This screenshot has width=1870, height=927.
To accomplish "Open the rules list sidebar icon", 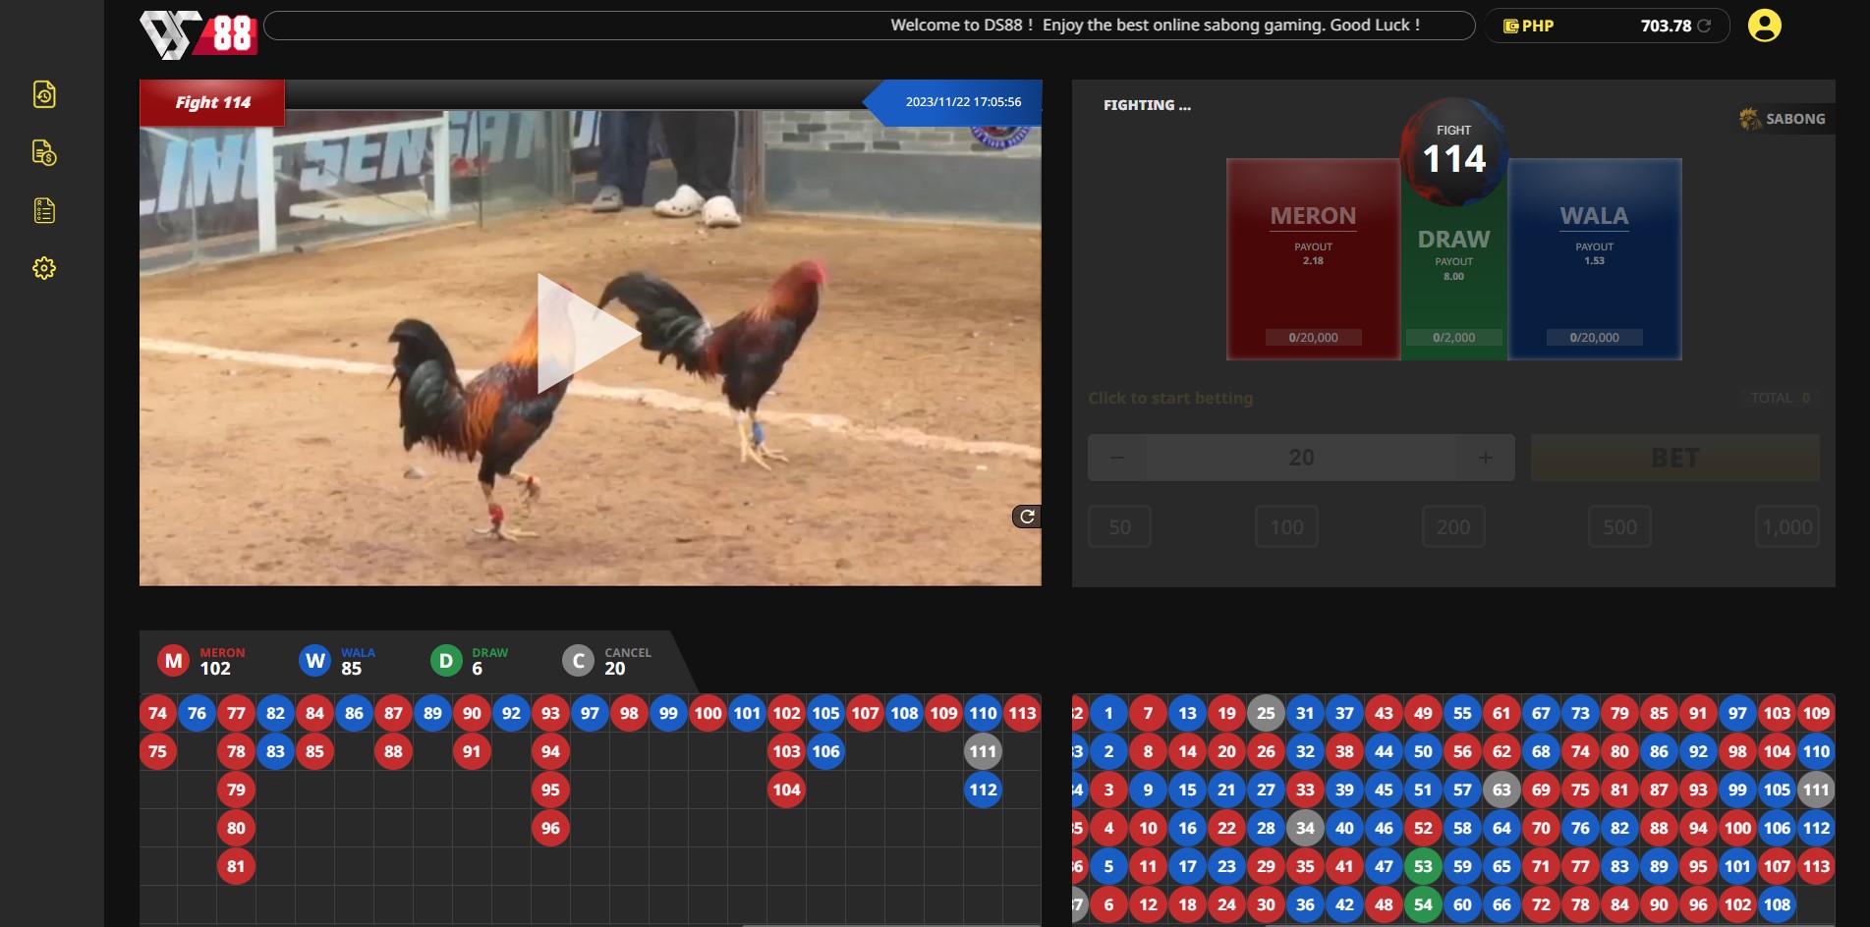I will coord(44,210).
